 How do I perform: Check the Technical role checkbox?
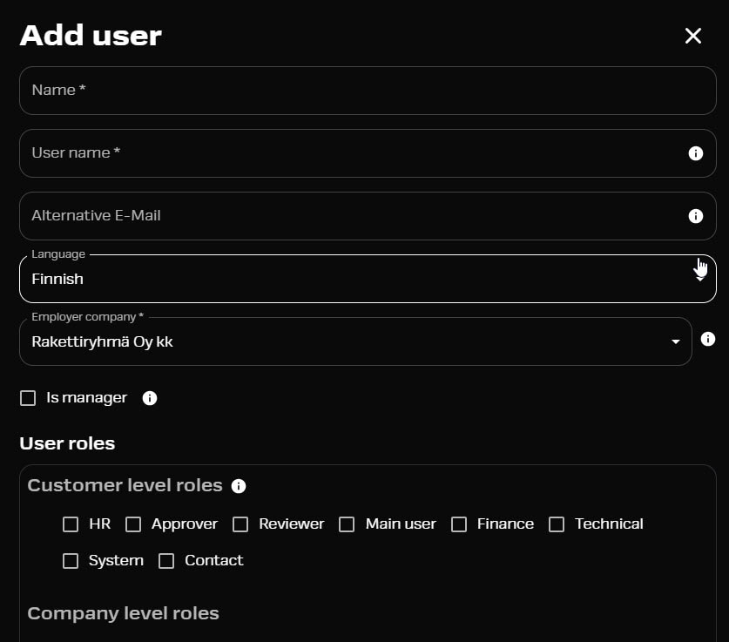coord(557,524)
